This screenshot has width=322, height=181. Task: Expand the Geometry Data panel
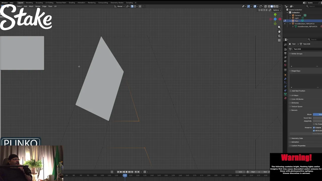pyautogui.click(x=297, y=138)
